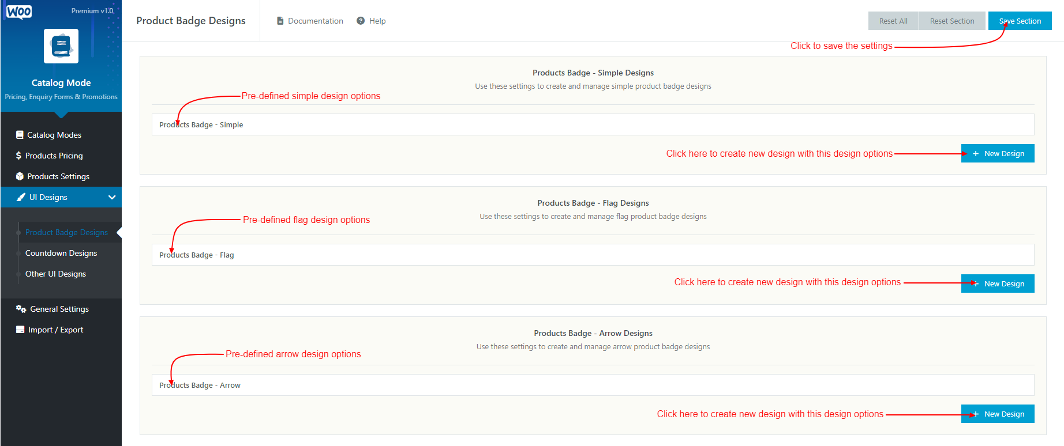Click the Catalog Modes sidebar icon

(20, 135)
